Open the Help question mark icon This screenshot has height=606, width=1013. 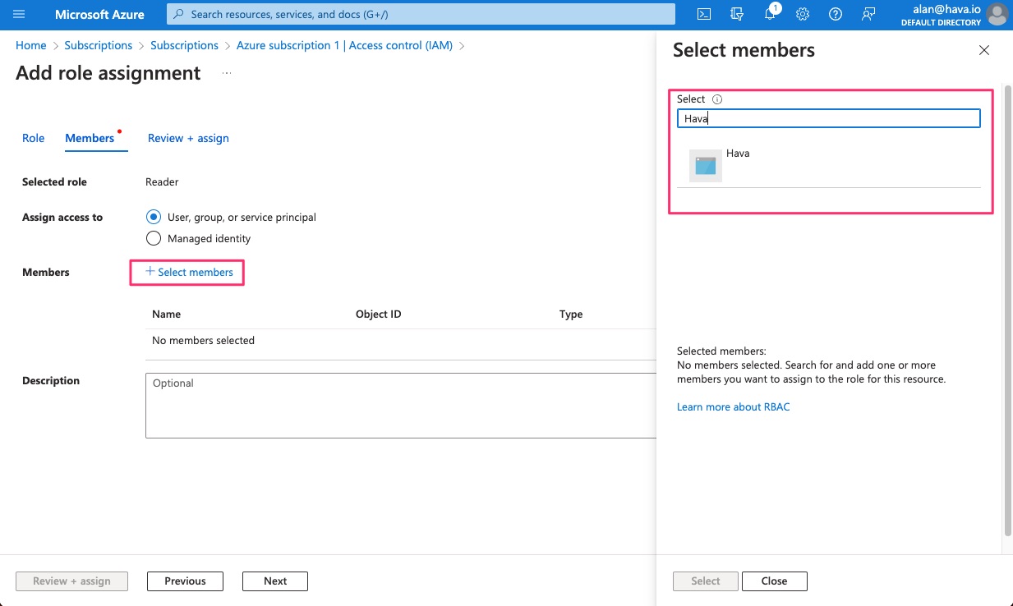pyautogui.click(x=836, y=15)
